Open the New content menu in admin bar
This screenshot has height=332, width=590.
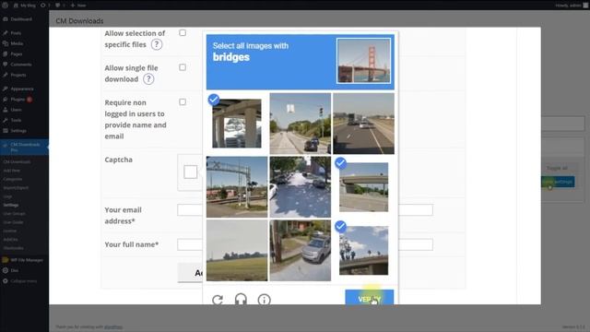(78, 6)
